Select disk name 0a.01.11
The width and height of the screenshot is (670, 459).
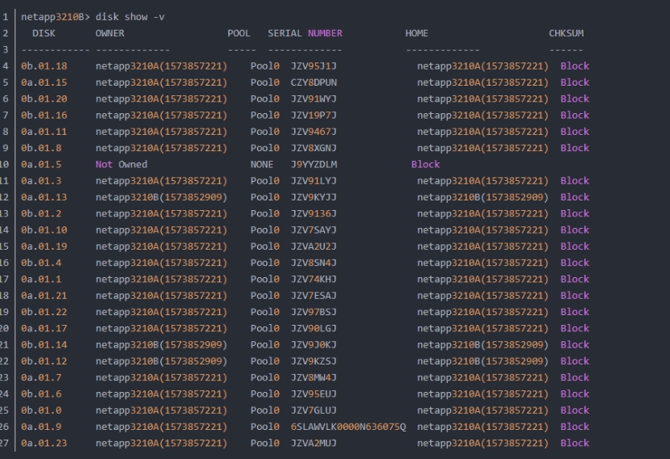(44, 132)
